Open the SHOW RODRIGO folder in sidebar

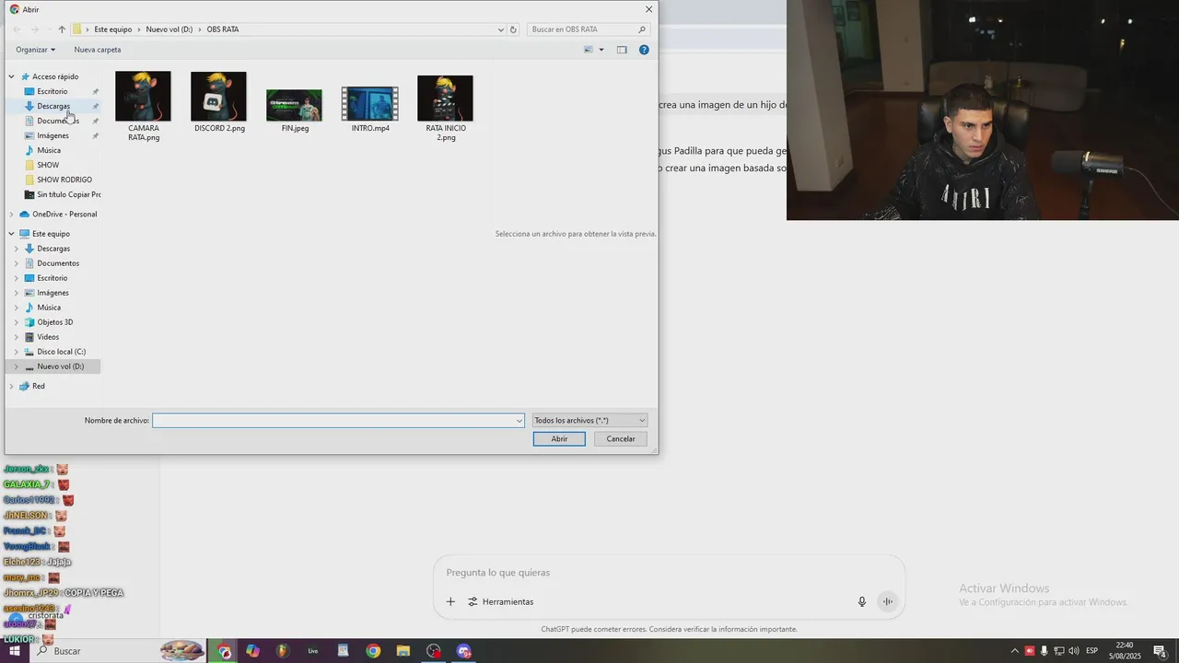(64, 180)
